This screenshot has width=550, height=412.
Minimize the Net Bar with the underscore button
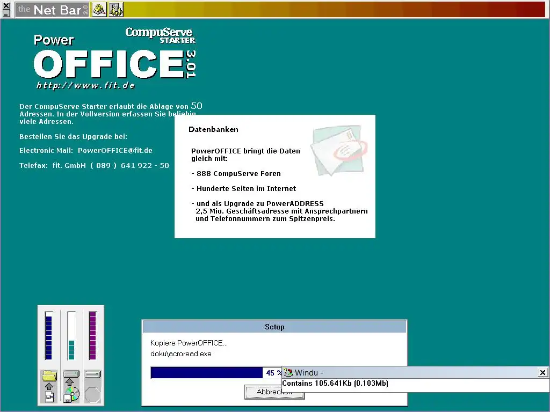(6, 13)
